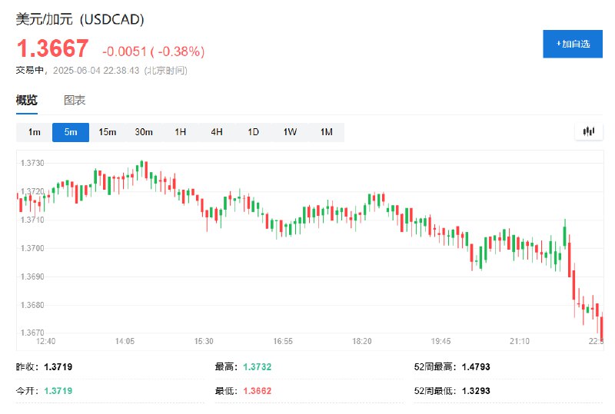Switch to the 15m interval
The width and height of the screenshot is (615, 414).
click(x=107, y=132)
